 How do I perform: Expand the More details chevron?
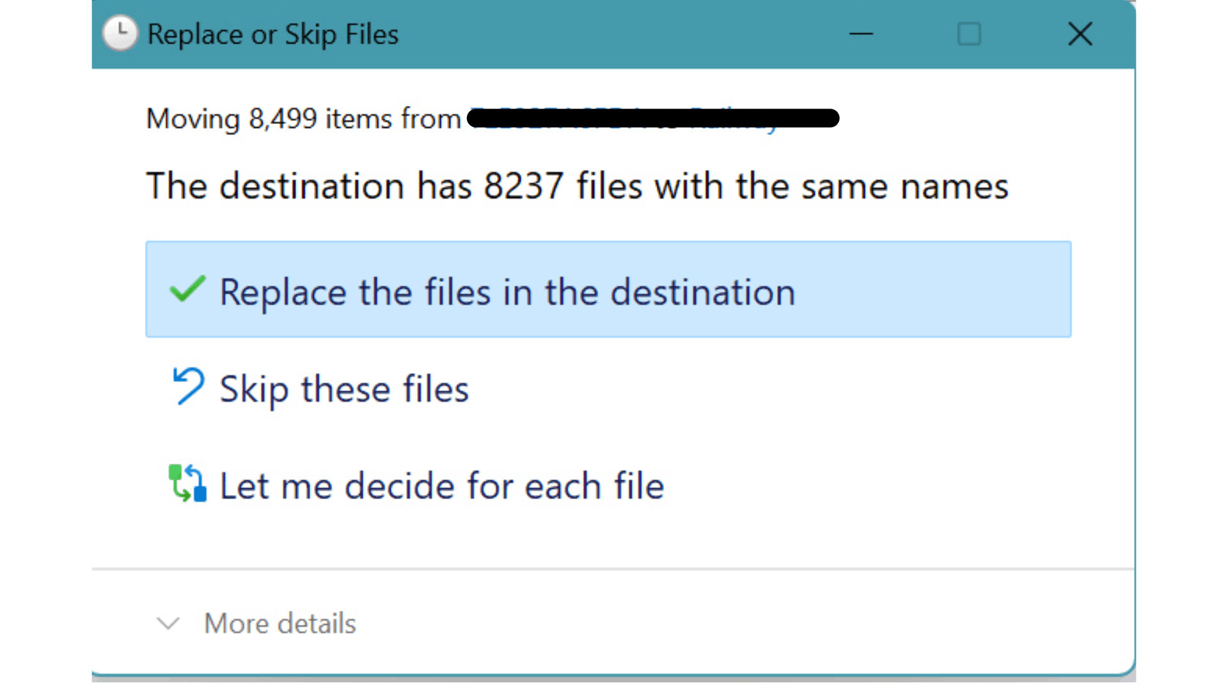[168, 623]
